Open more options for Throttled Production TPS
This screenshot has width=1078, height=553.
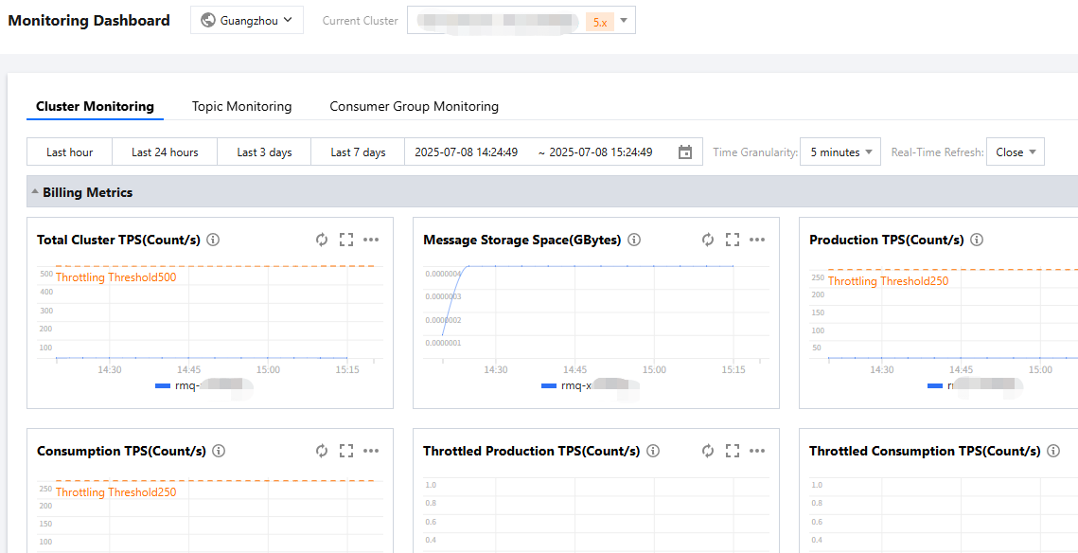757,452
